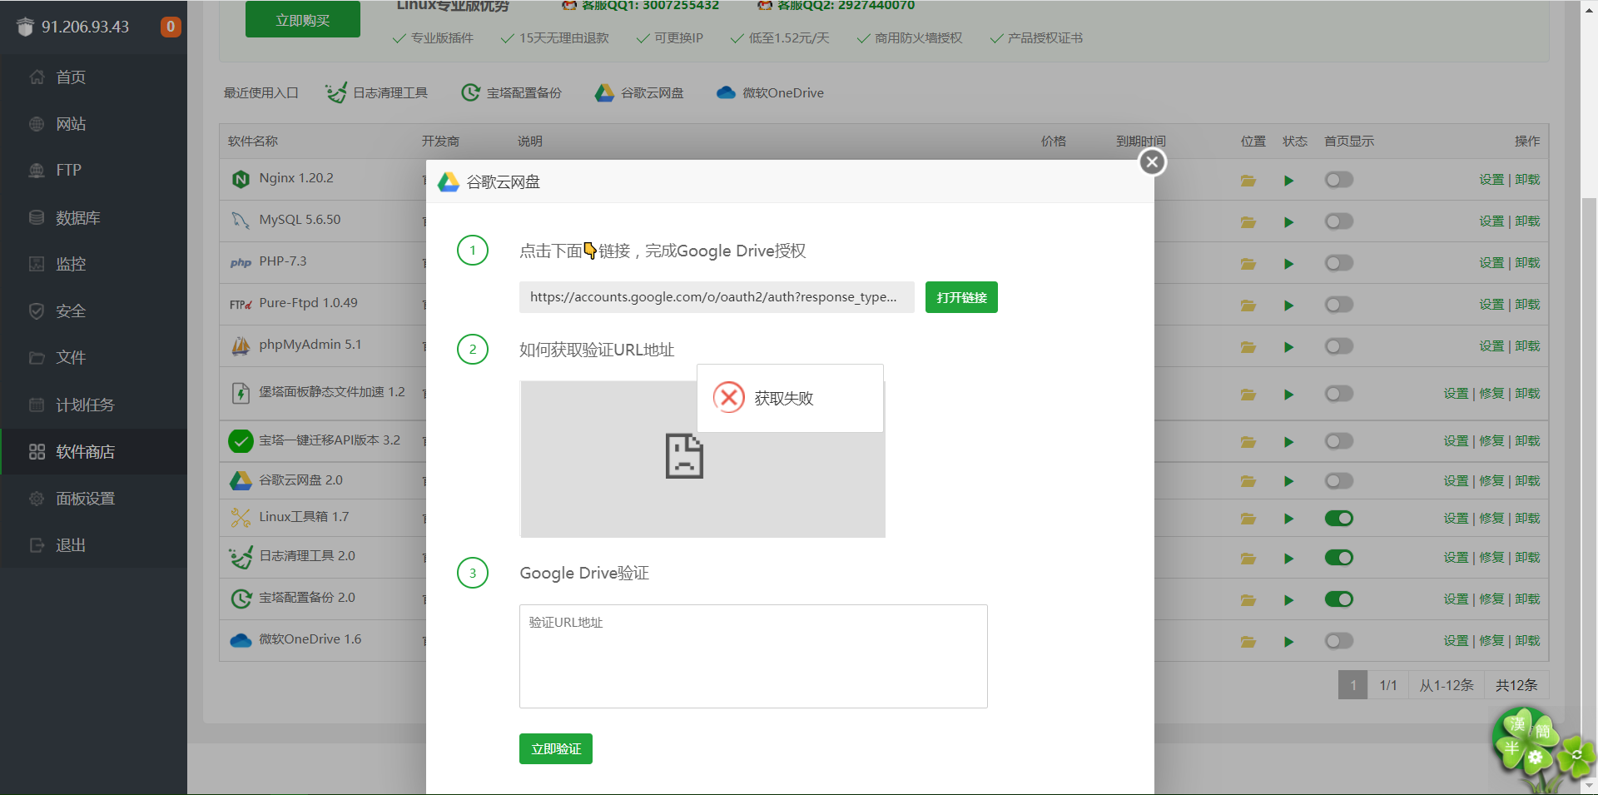Click 设置 for Nginx row
Image resolution: width=1598 pixels, height=795 pixels.
click(1491, 180)
